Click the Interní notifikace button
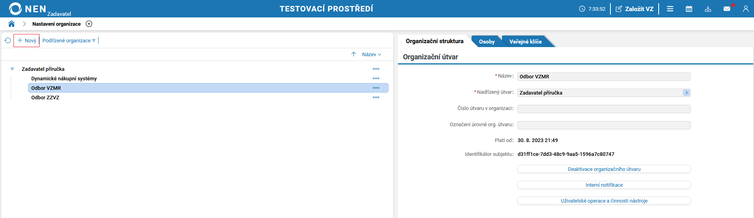The height and width of the screenshot is (218, 754). click(x=604, y=185)
